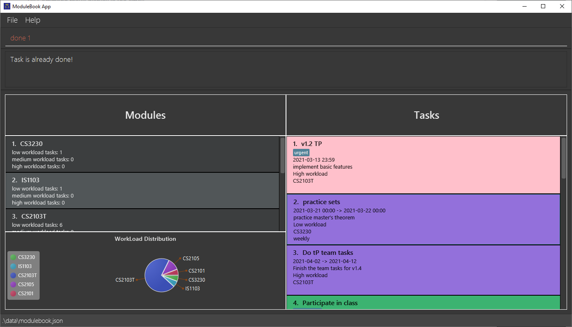This screenshot has height=327, width=572.
Task: Click the 'Task is already done!' result message
Action: (x=42, y=59)
